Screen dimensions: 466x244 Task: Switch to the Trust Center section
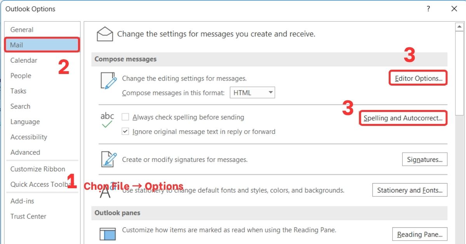tap(28, 216)
